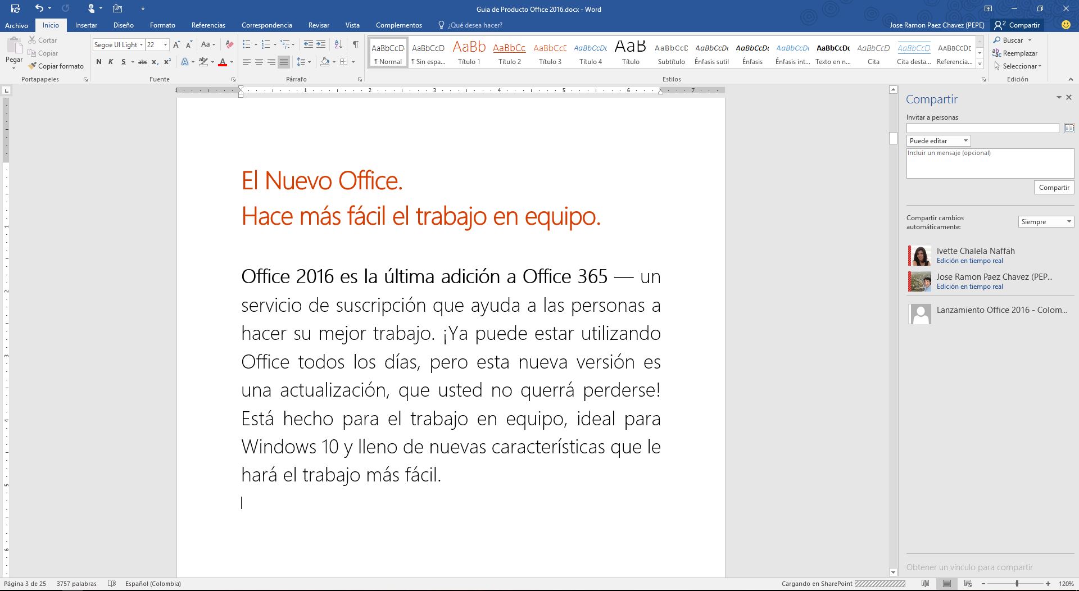Click the bulleted list icon
The height and width of the screenshot is (591, 1079).
(x=246, y=44)
